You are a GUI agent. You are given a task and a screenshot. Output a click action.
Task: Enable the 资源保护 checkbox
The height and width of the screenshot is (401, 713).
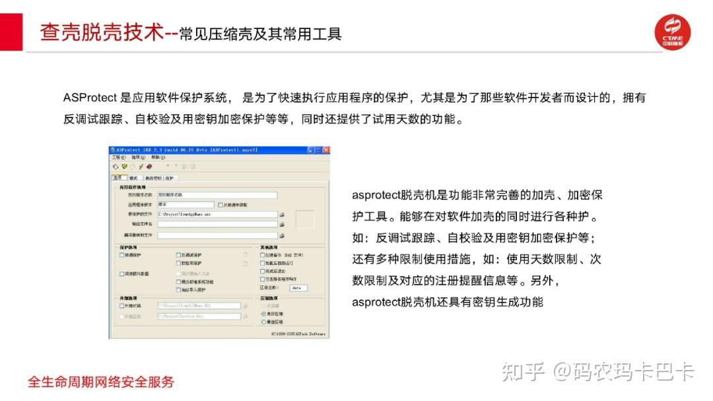(x=122, y=255)
